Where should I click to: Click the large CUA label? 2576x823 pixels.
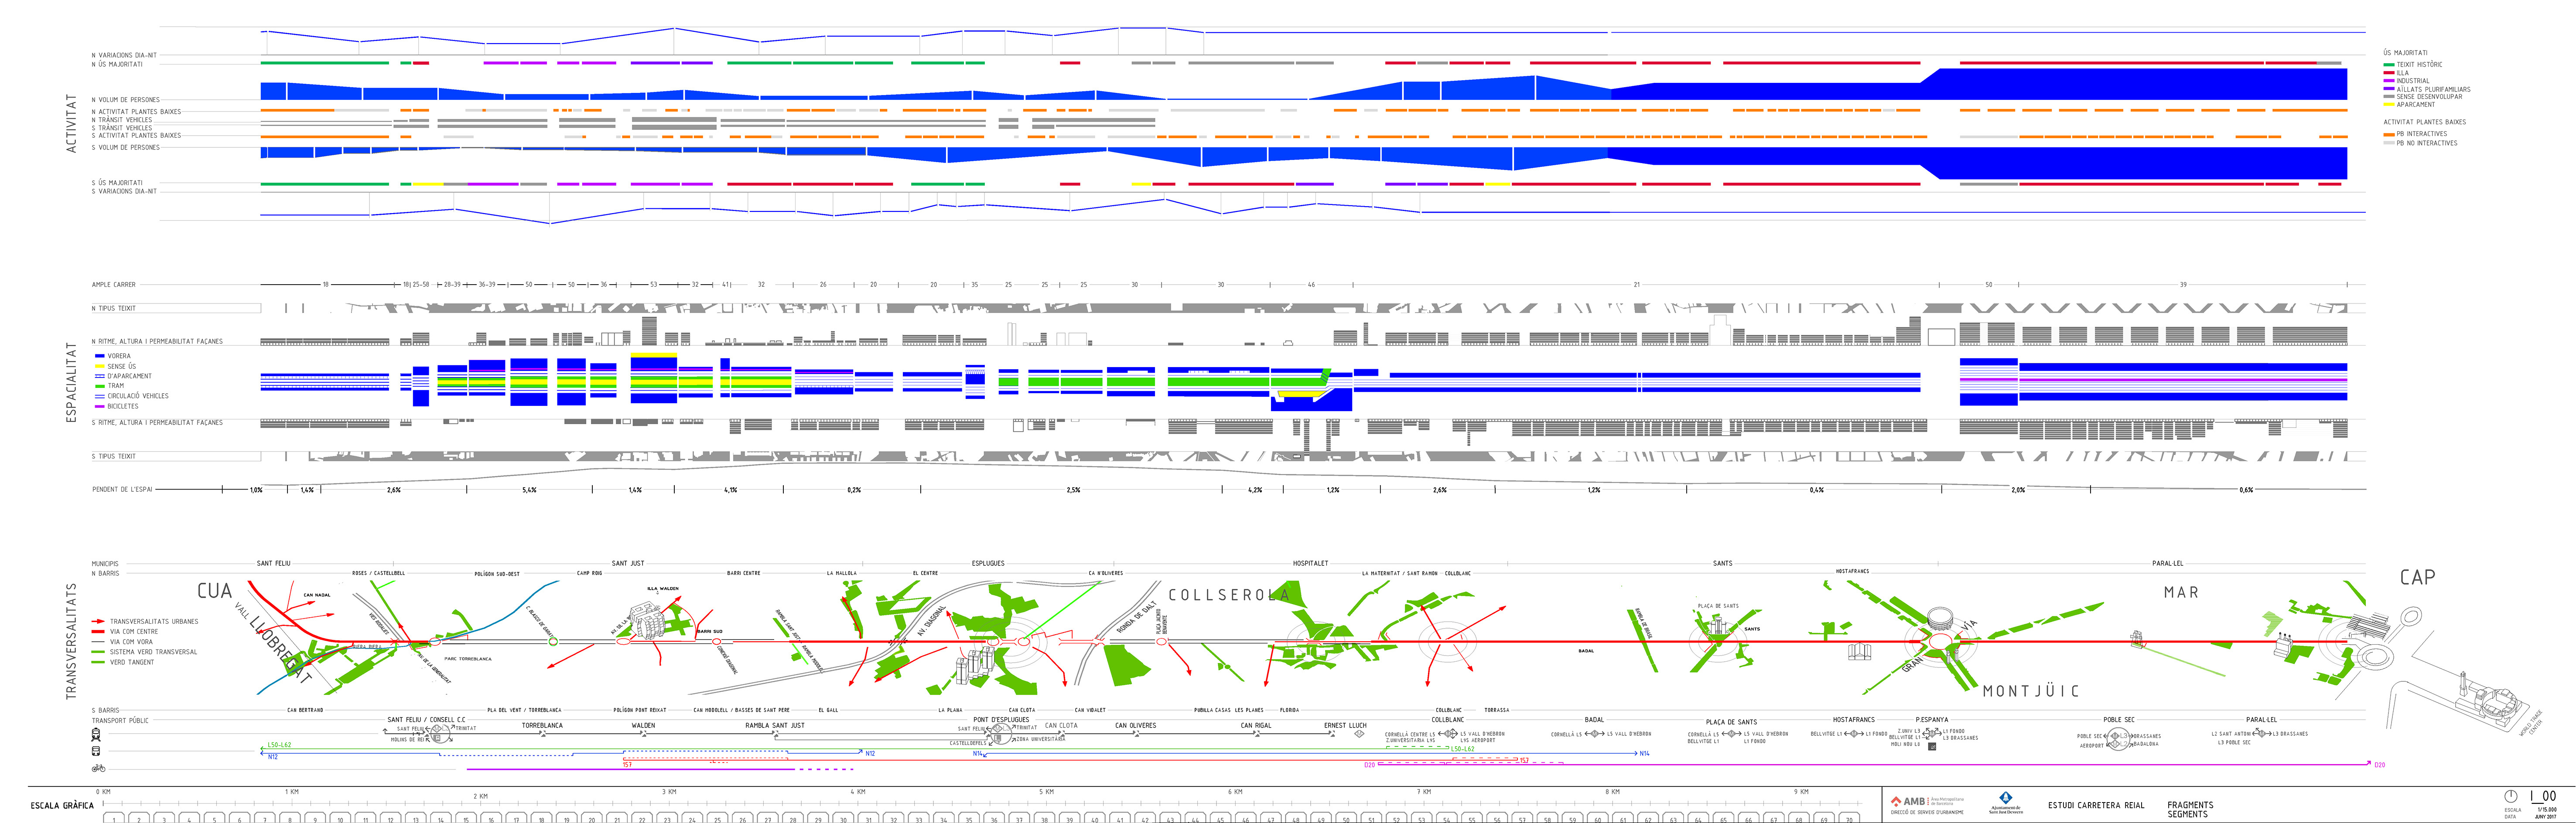214,591
